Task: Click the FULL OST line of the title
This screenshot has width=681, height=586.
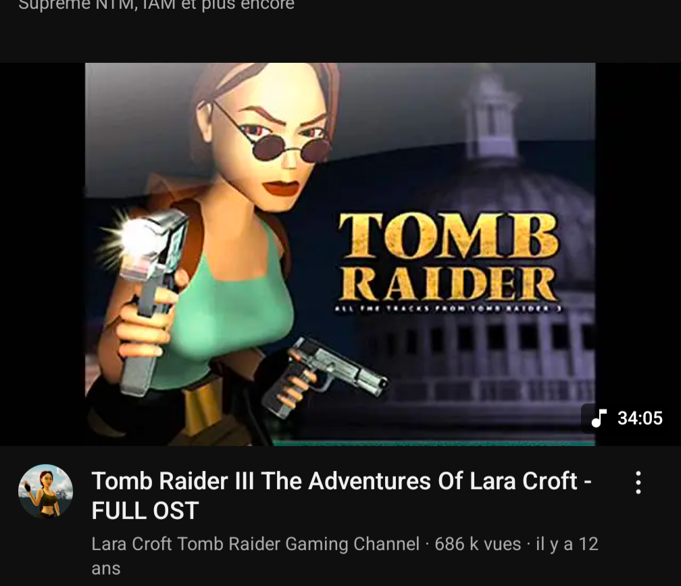Action: [145, 510]
